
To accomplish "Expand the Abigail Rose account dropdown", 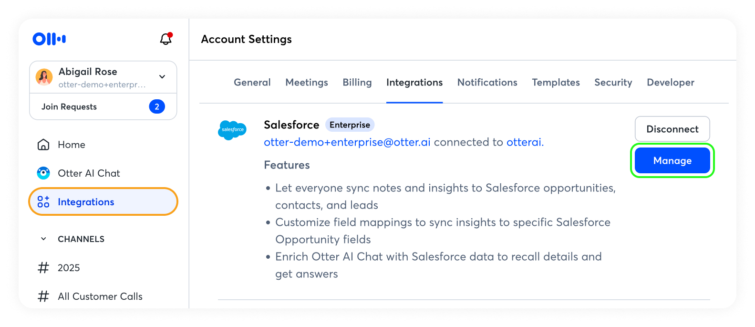I will (162, 77).
